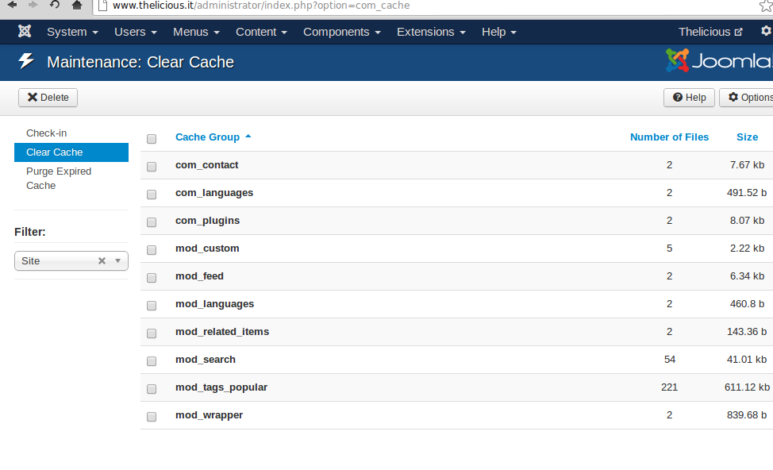Select Clear Cache in the sidebar

point(71,152)
